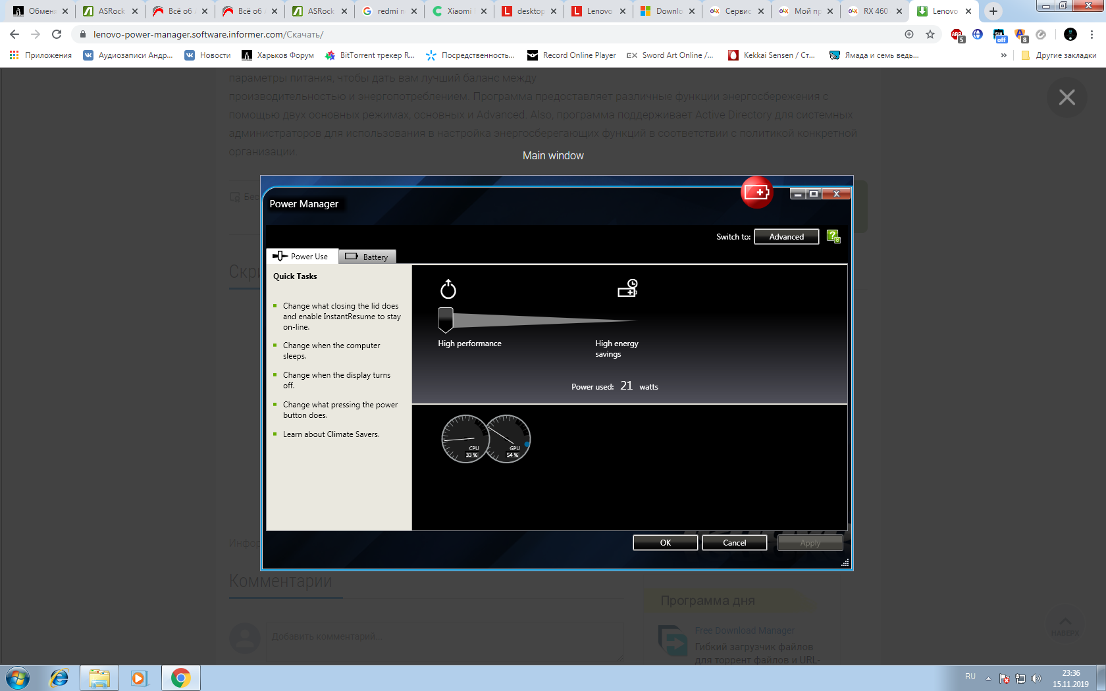Open the Приложения apps shortcut
Viewport: 1106px width, 691px height.
pyautogui.click(x=41, y=55)
